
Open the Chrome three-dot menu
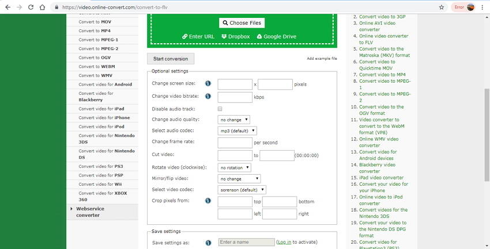coord(483,7)
